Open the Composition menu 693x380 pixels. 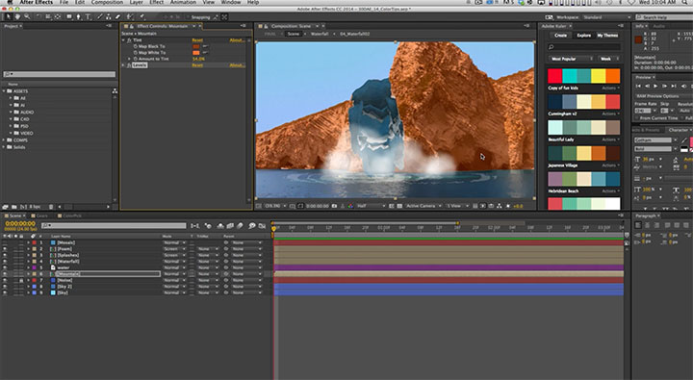pos(107,3)
